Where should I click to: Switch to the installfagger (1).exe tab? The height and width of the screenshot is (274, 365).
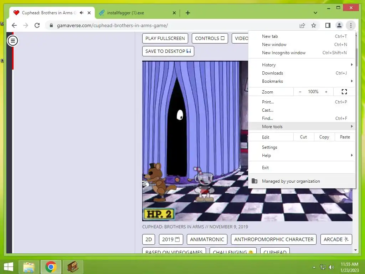click(137, 13)
